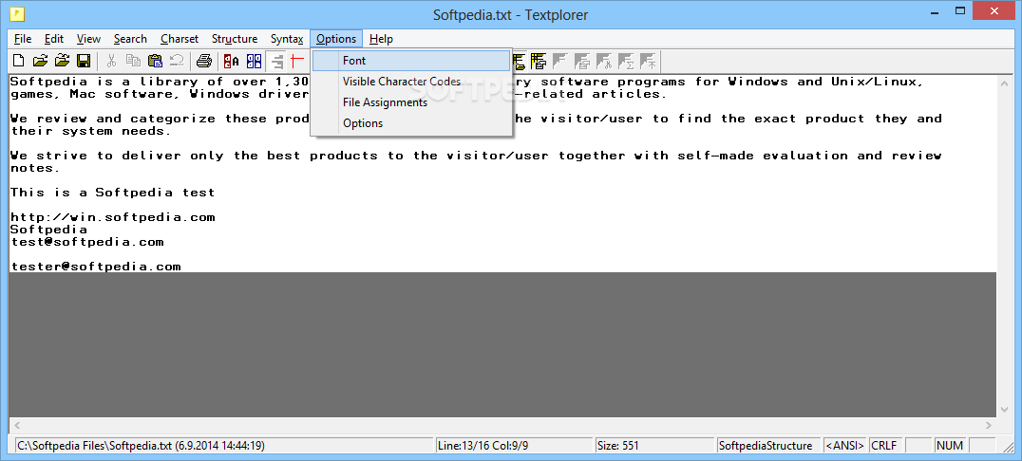Click the greyed structure icon with scissors symbol

click(x=604, y=62)
